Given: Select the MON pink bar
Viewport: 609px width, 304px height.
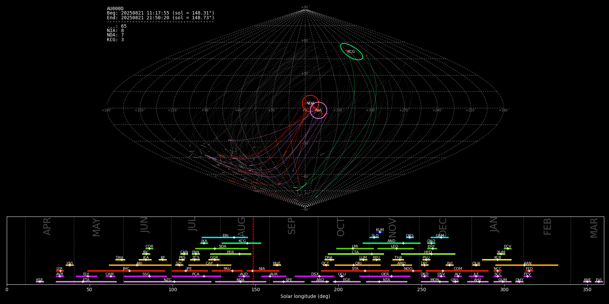Looking at the screenshot, I should (435, 282).
